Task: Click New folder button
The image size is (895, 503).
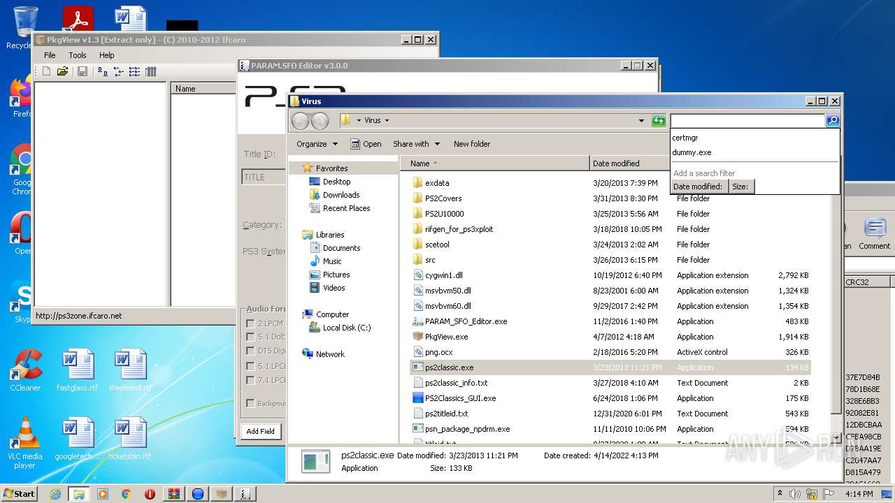Action: (x=472, y=144)
